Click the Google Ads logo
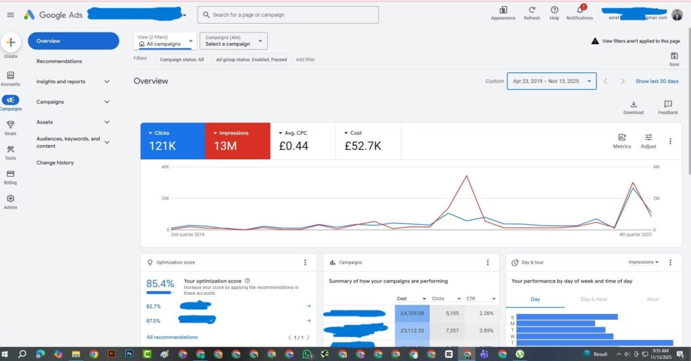Screen dimensions: 691x361 (53, 15)
